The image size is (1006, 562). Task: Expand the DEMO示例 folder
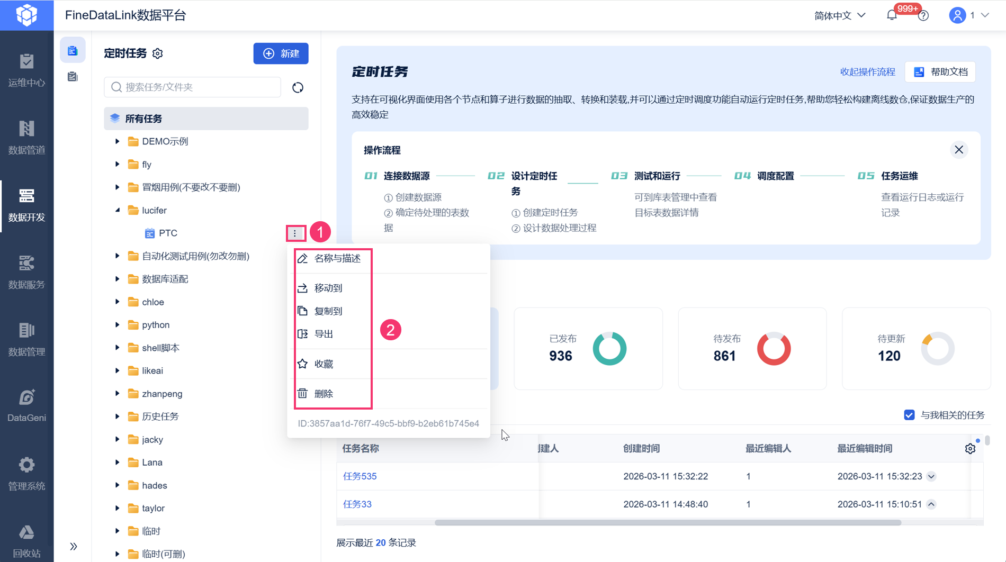pyautogui.click(x=117, y=141)
